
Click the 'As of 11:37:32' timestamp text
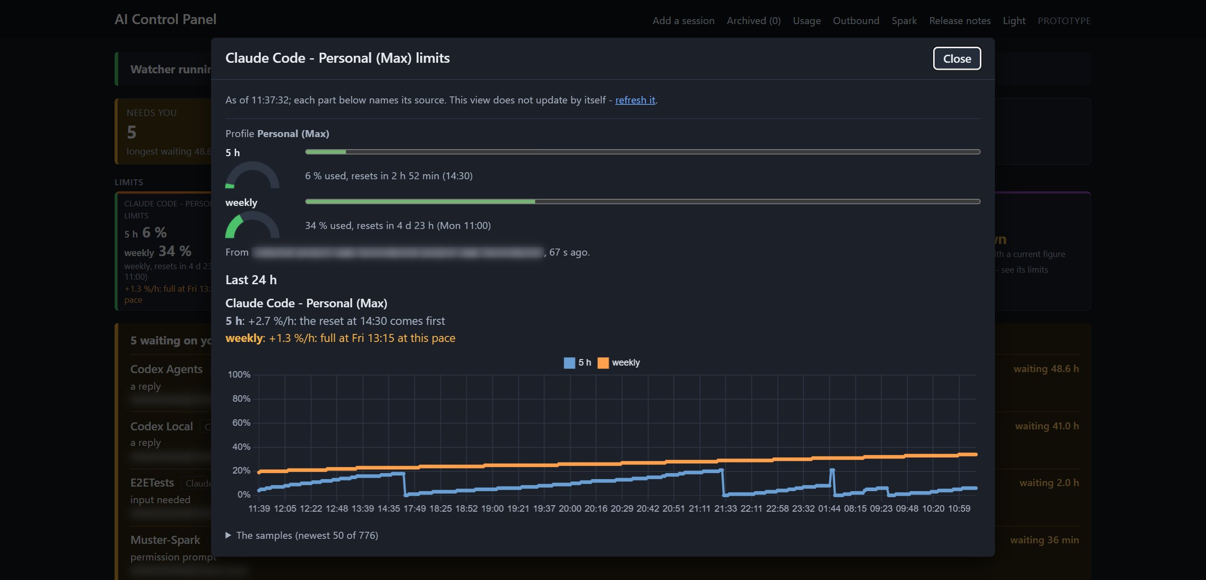tap(258, 100)
